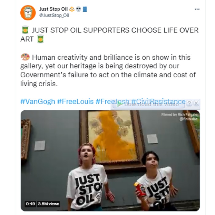Click the can emoji before JUST STOP OIL
The width and height of the screenshot is (215, 215).
(x=25, y=29)
